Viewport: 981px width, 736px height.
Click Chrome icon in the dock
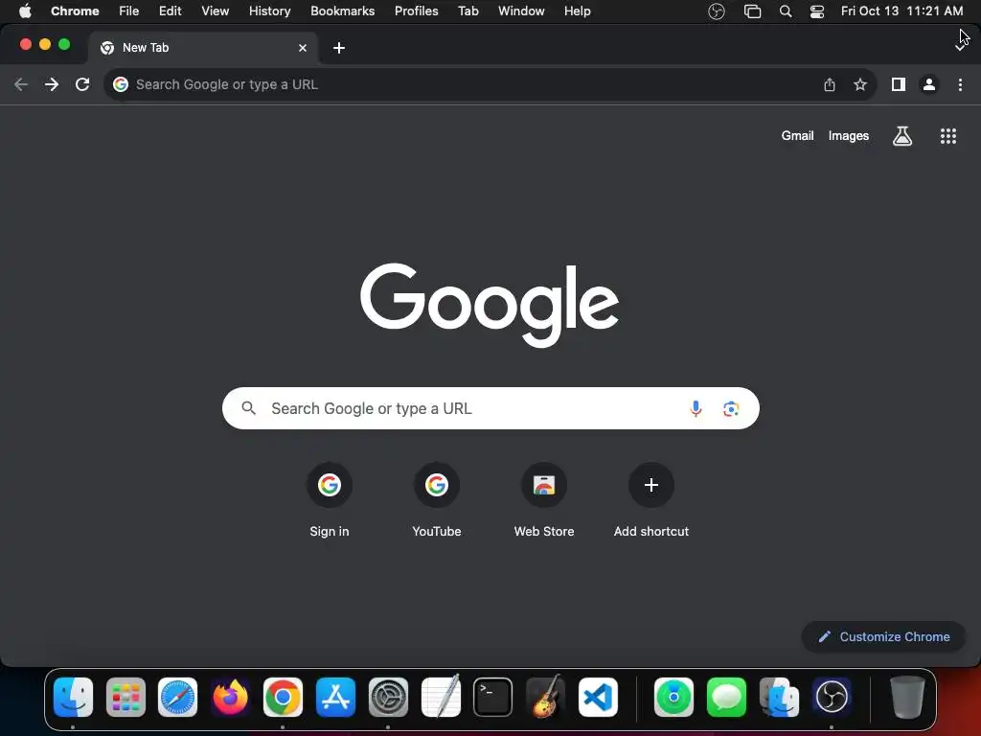(283, 697)
